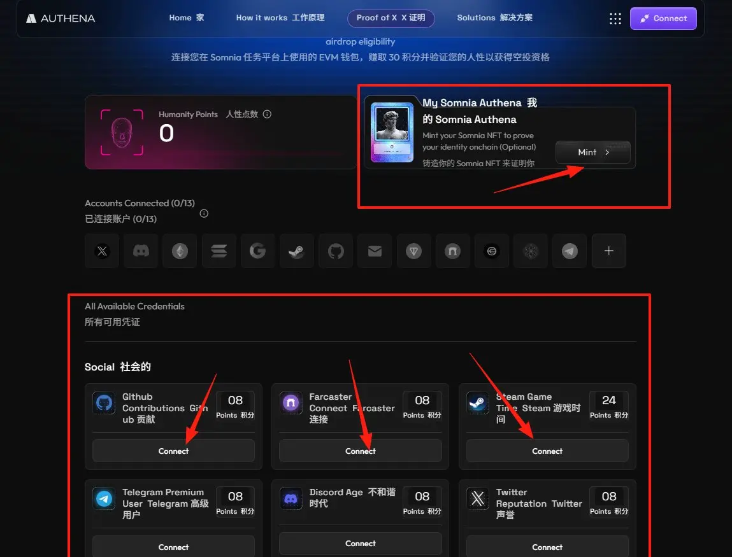
Task: Connect Farcaster Connect credential
Action: point(361,451)
